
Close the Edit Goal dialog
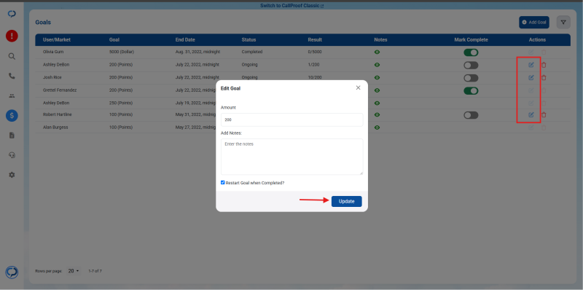click(358, 87)
